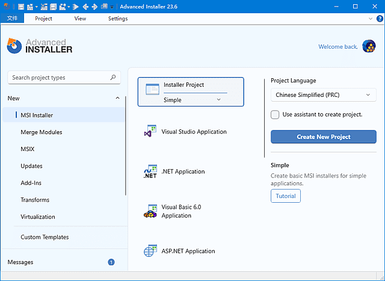Click the Installer Project window icon
This screenshot has height=281, width=385.
pos(152,88)
